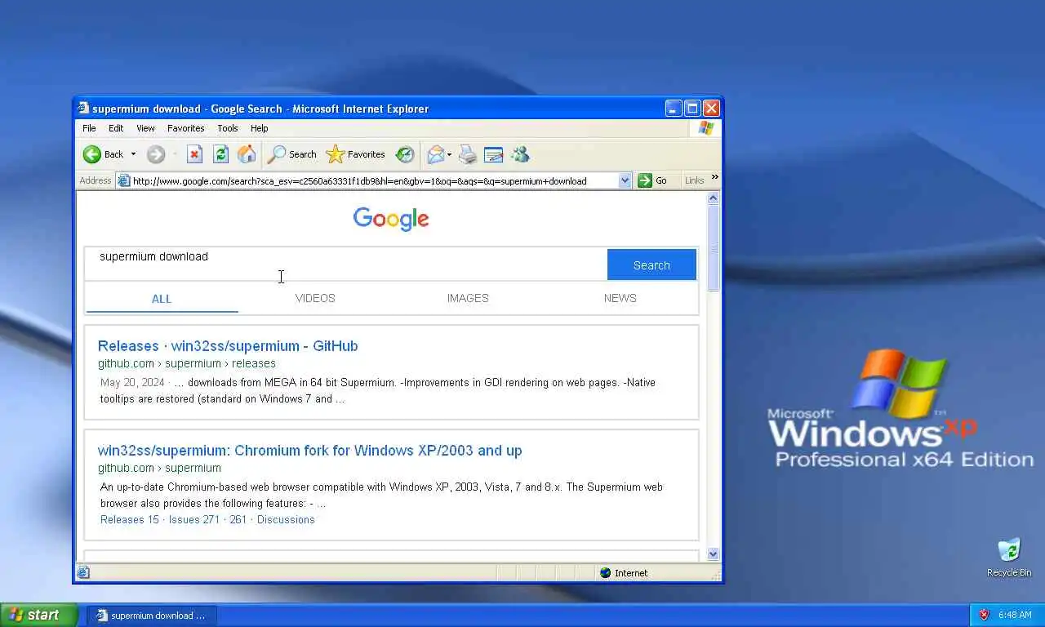Open Releases win32ss/supermium GitHub result
Viewport: 1045px width, 627px height.
[228, 346]
